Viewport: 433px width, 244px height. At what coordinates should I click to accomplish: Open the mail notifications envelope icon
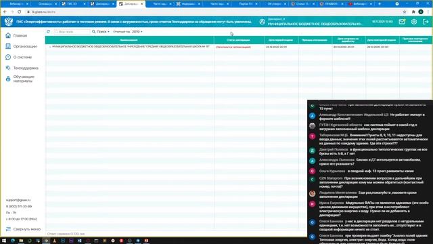coord(402,22)
